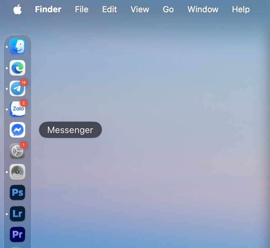
Task: Open the Window menu
Action: [x=203, y=9]
